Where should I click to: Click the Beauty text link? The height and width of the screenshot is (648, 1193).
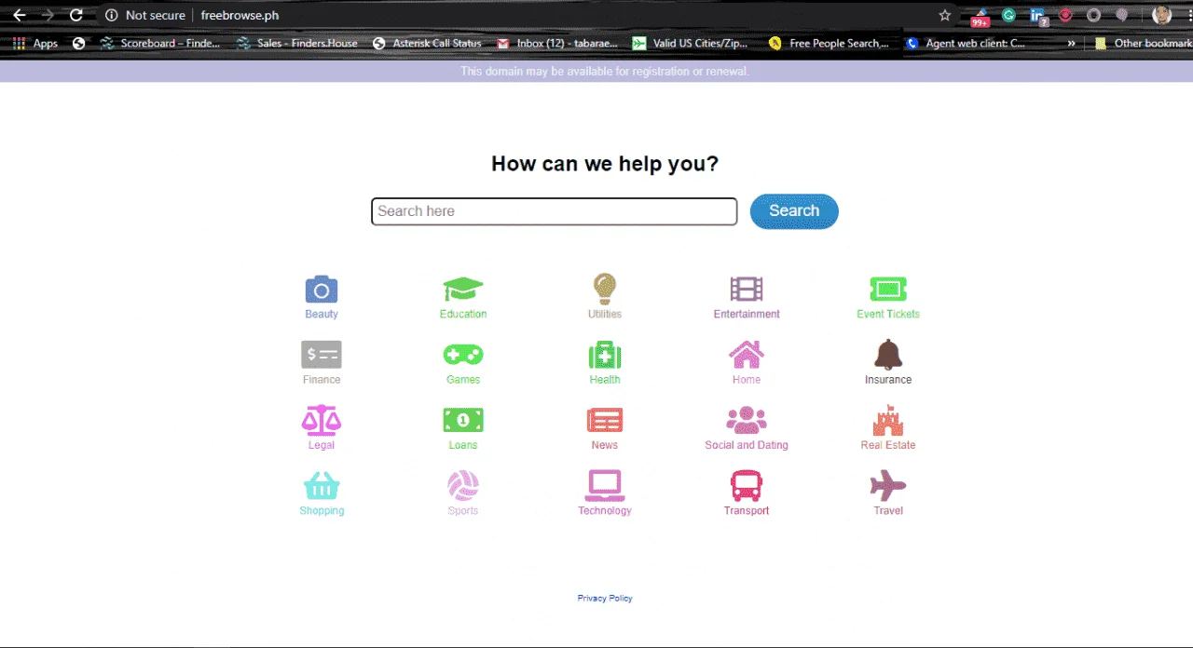[x=322, y=314]
